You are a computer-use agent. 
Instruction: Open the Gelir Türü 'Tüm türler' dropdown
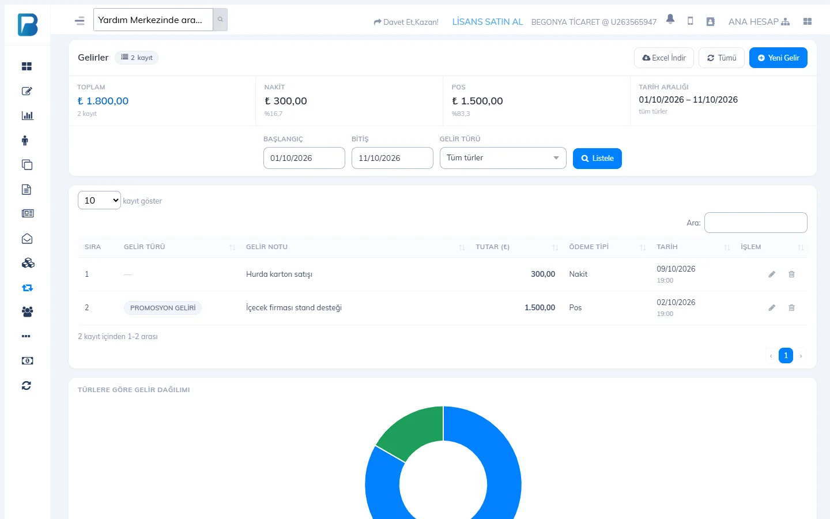(x=503, y=158)
